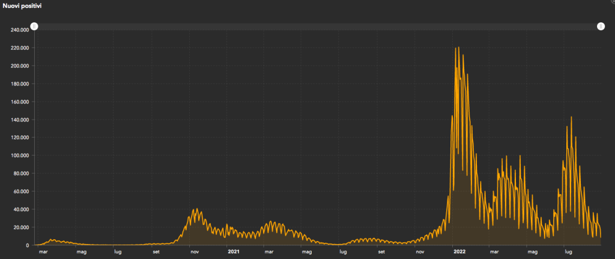Click the summer 2022 peak near 140.000
The height and width of the screenshot is (259, 615).
click(571, 118)
